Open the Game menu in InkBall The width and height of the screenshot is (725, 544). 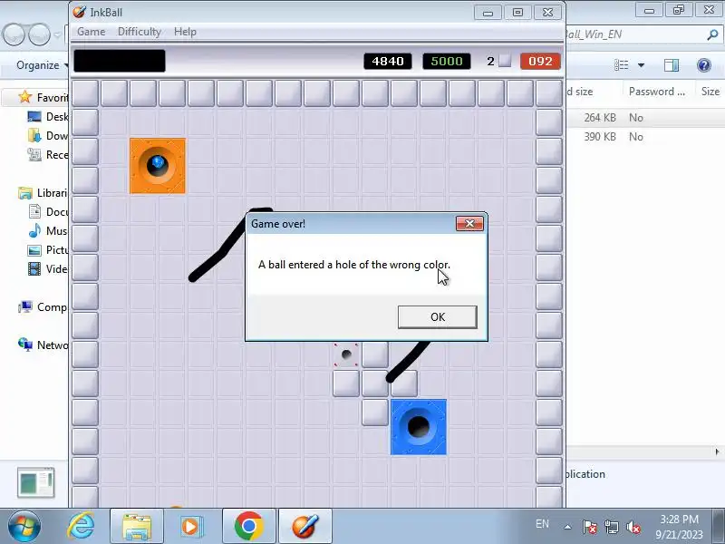[92, 32]
